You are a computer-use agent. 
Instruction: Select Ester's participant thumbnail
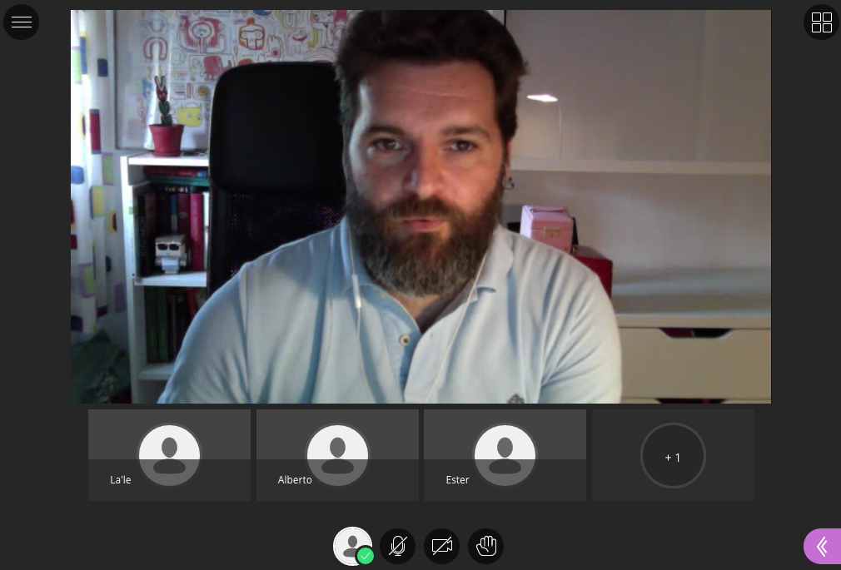[x=505, y=455]
